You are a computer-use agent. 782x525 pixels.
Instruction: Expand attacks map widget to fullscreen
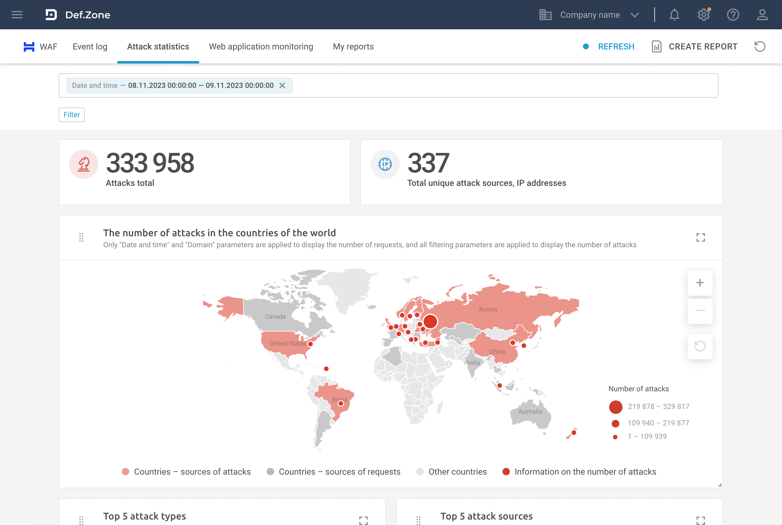coord(700,238)
